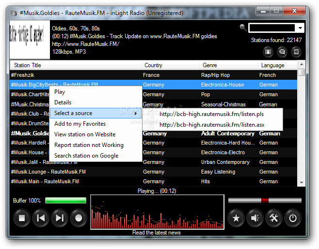Click the Rap/Hip Hop genre cell
This screenshot has height=249, width=319.
click(x=215, y=75)
